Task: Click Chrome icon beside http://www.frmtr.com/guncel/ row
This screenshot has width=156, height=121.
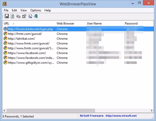Action: click(x=5, y=43)
